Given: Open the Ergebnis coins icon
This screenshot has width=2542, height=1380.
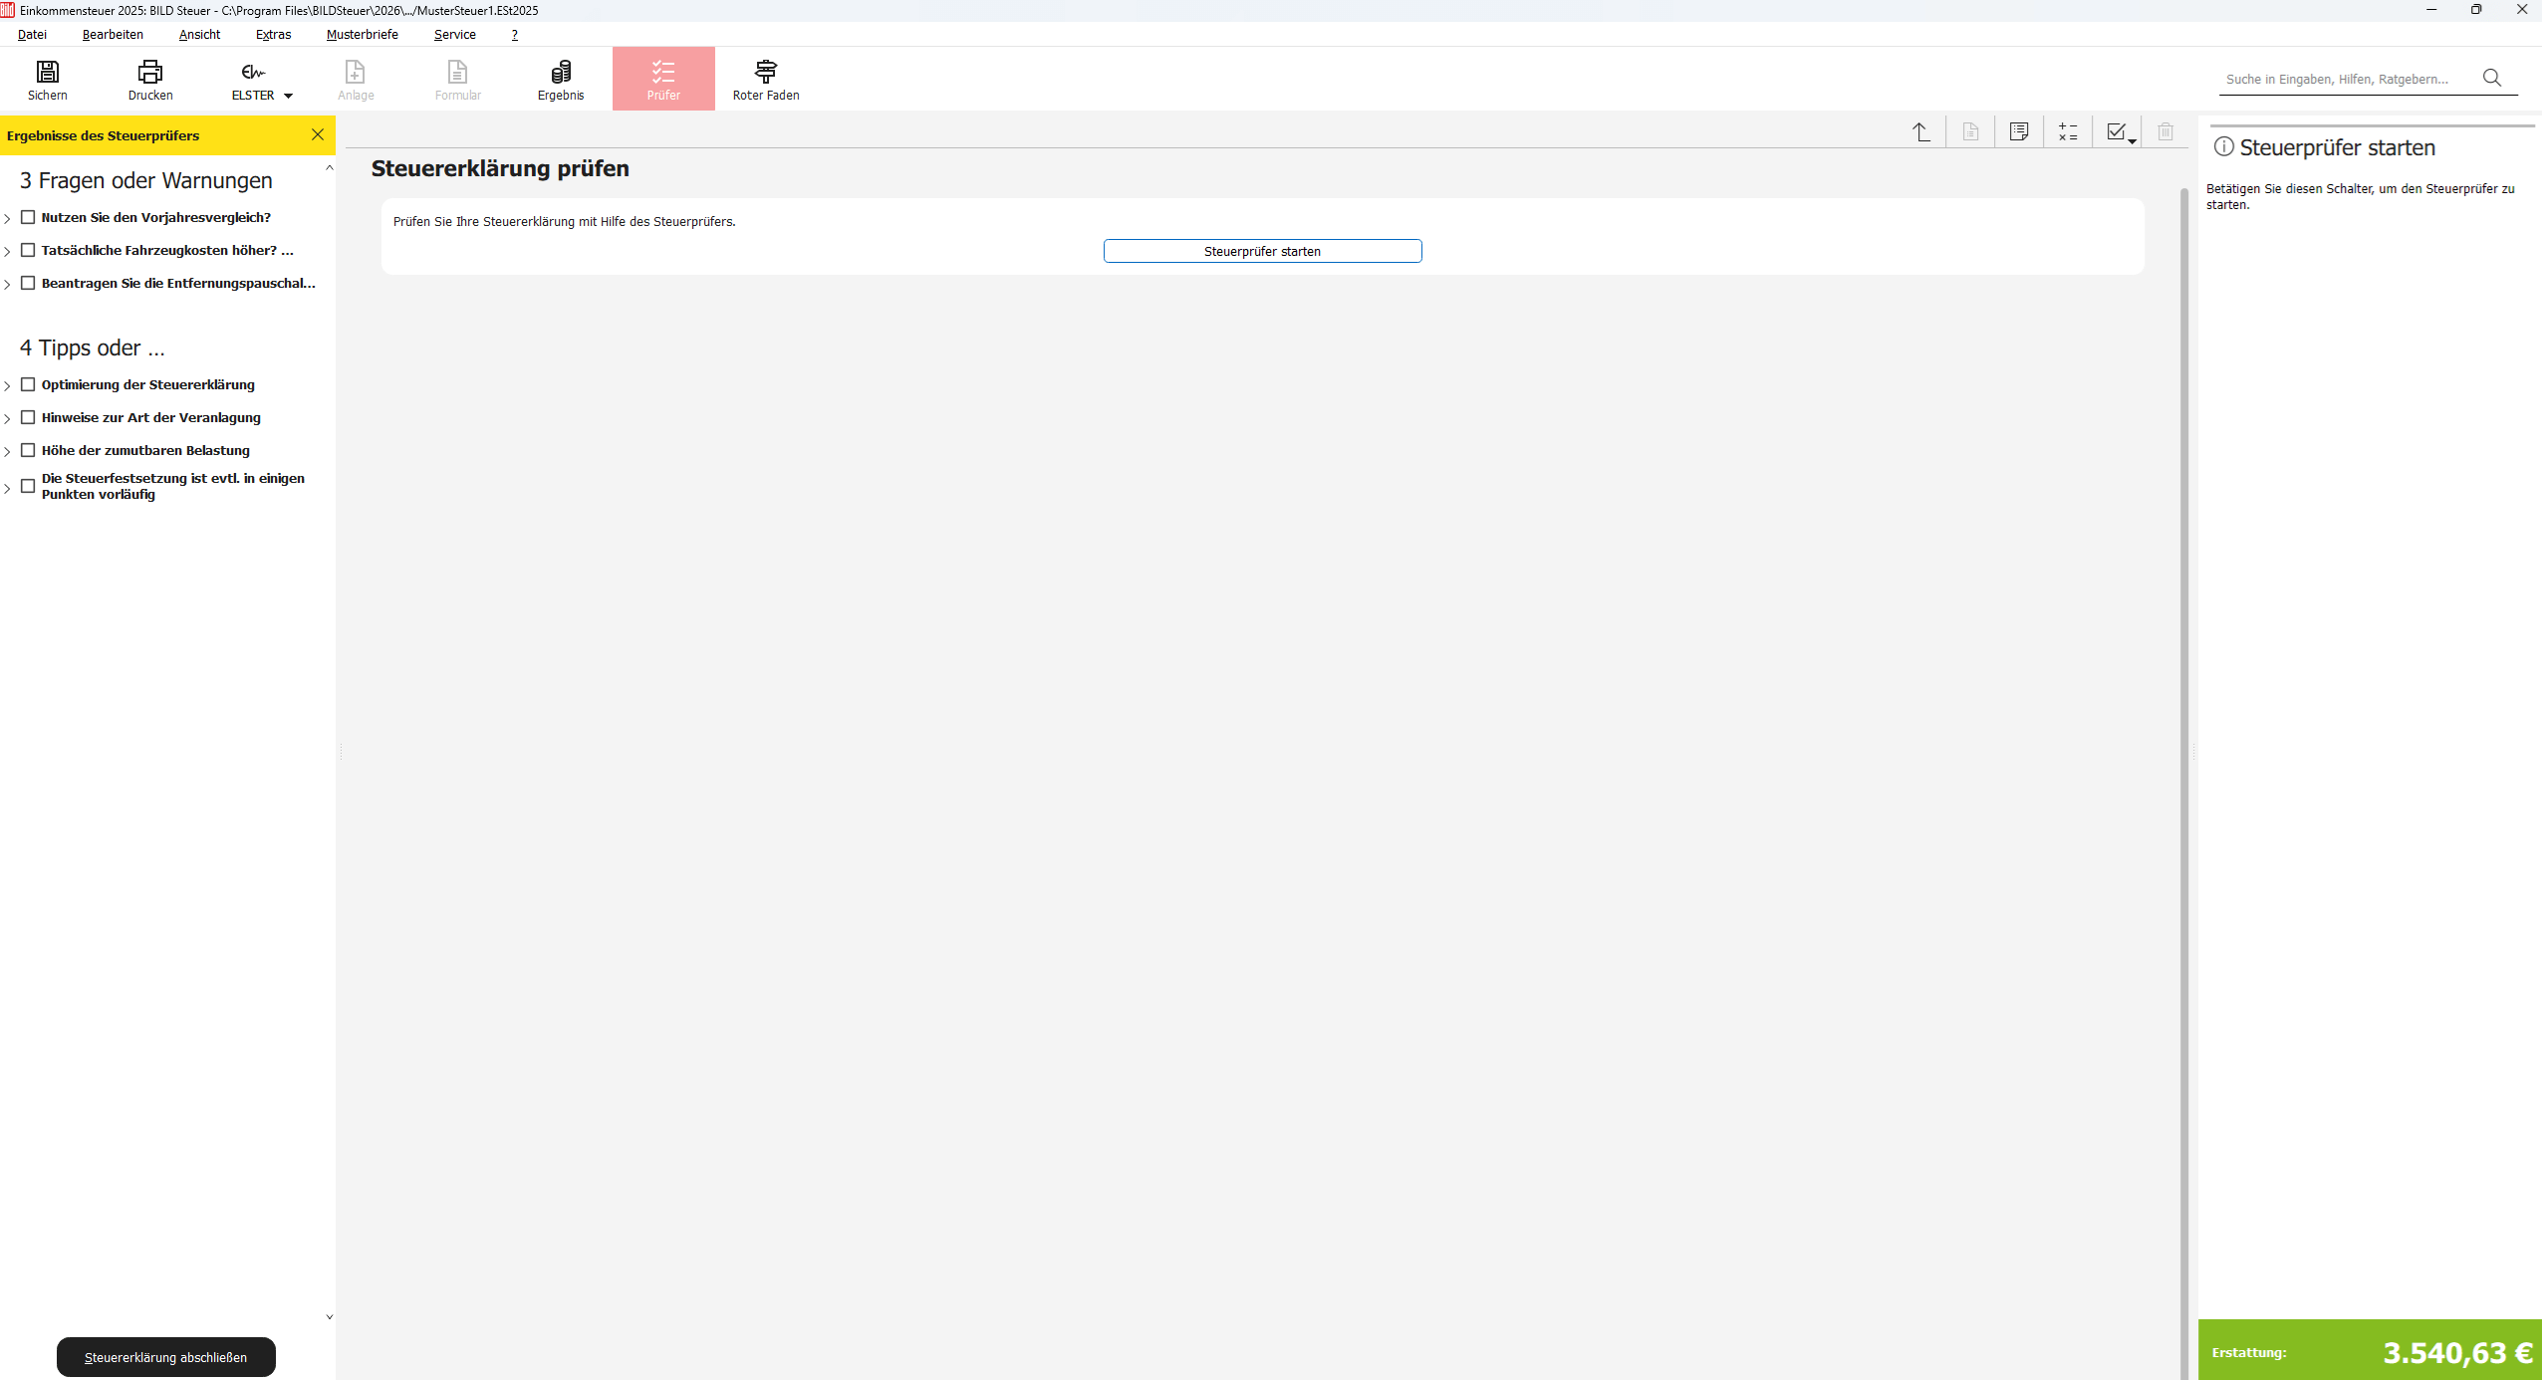Looking at the screenshot, I should (x=561, y=72).
